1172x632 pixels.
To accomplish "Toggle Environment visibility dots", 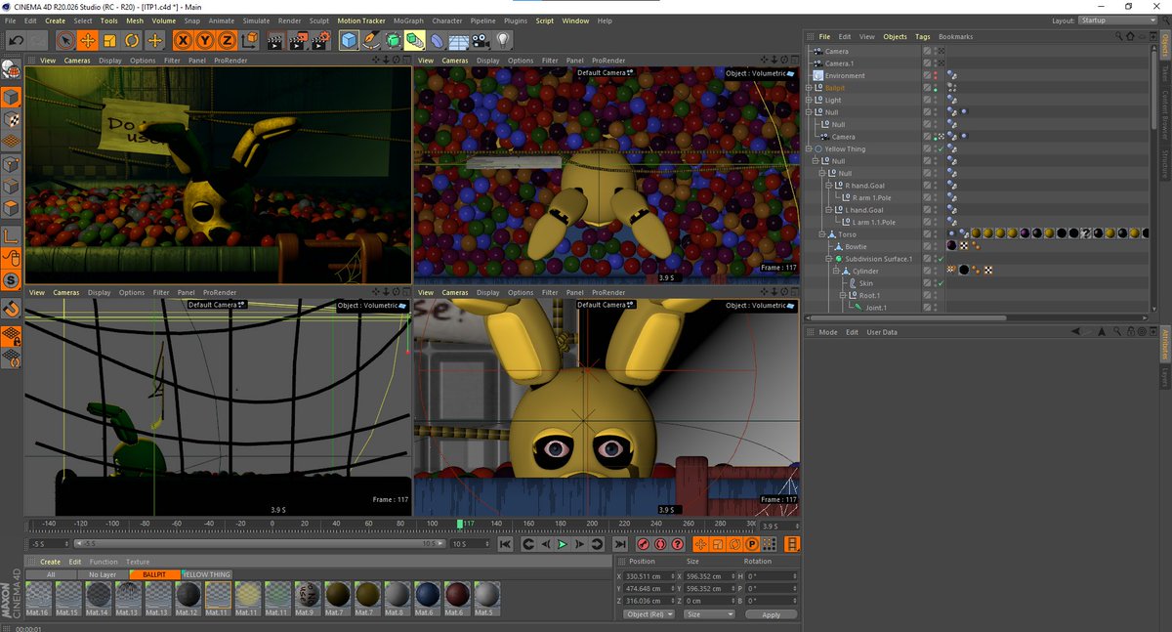I will (936, 76).
